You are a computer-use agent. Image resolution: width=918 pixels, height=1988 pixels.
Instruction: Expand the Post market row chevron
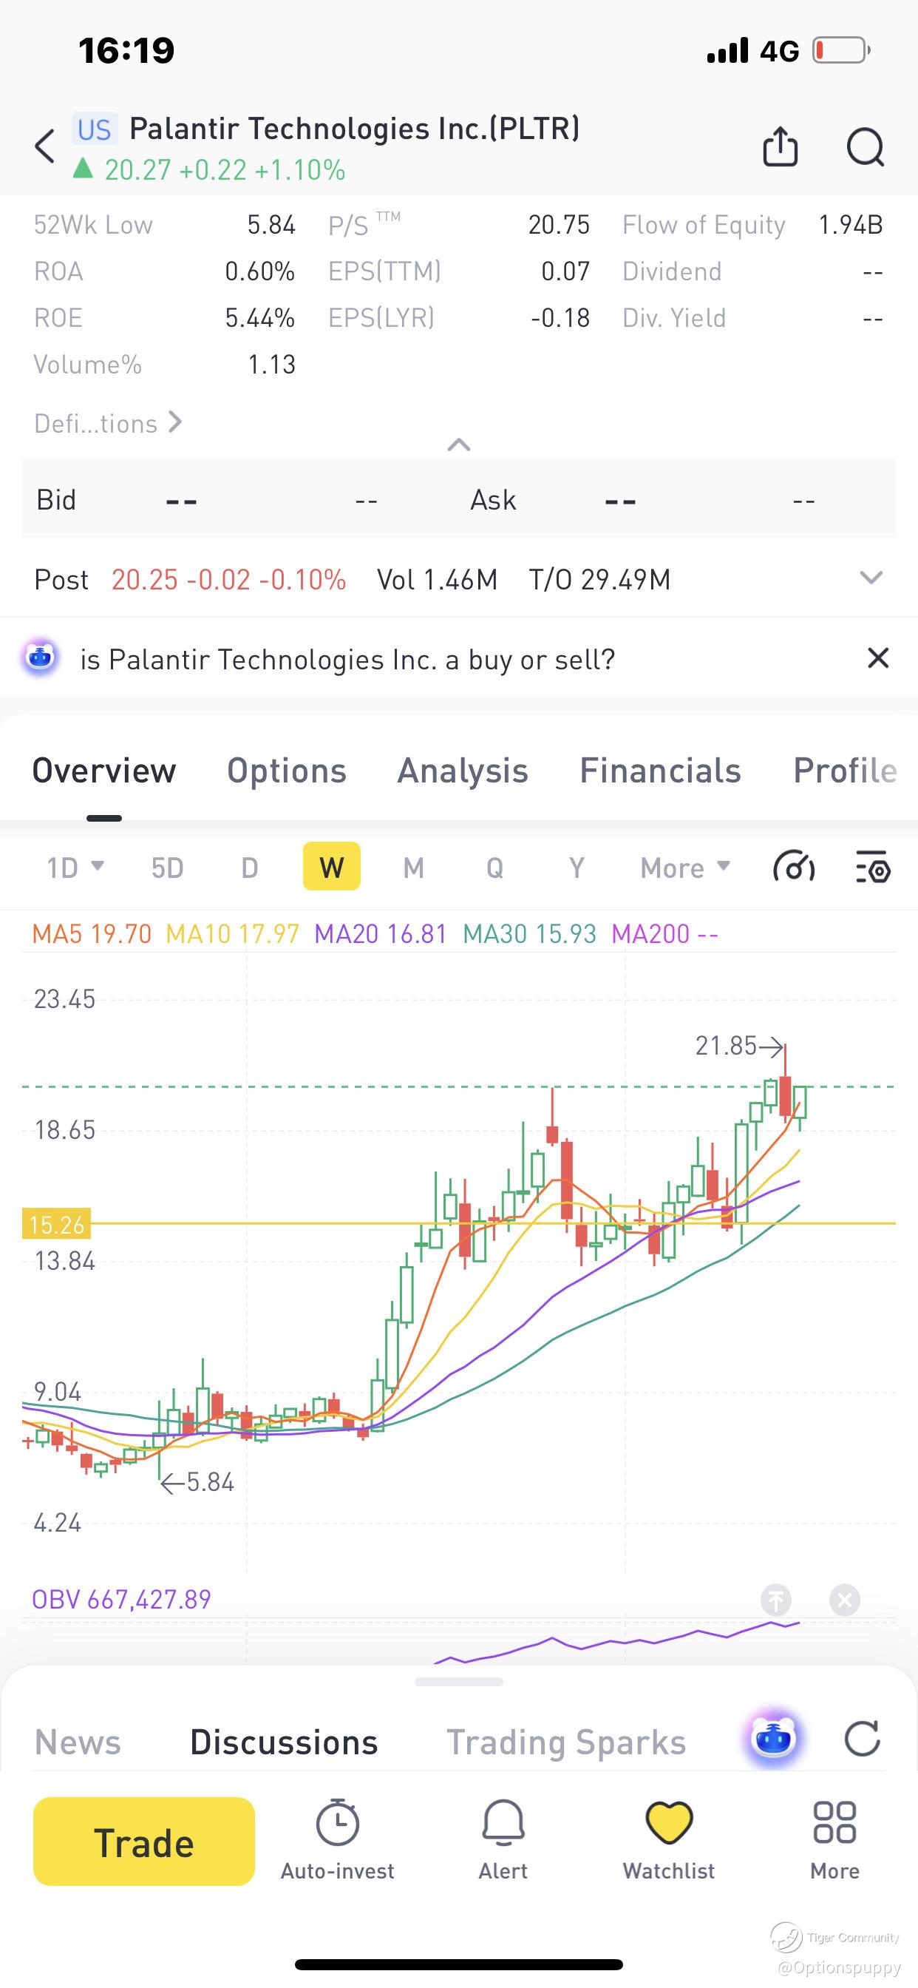click(871, 578)
